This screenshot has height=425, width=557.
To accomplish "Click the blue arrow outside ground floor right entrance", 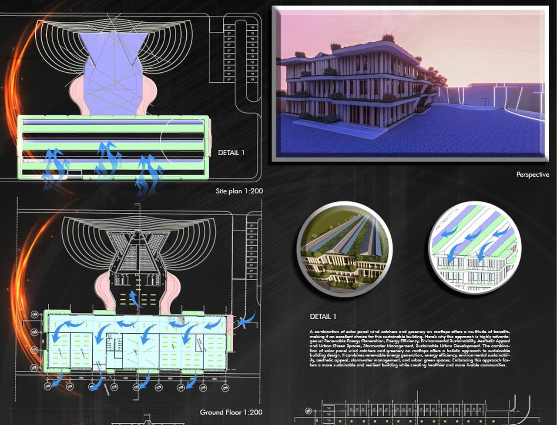I will (247, 320).
